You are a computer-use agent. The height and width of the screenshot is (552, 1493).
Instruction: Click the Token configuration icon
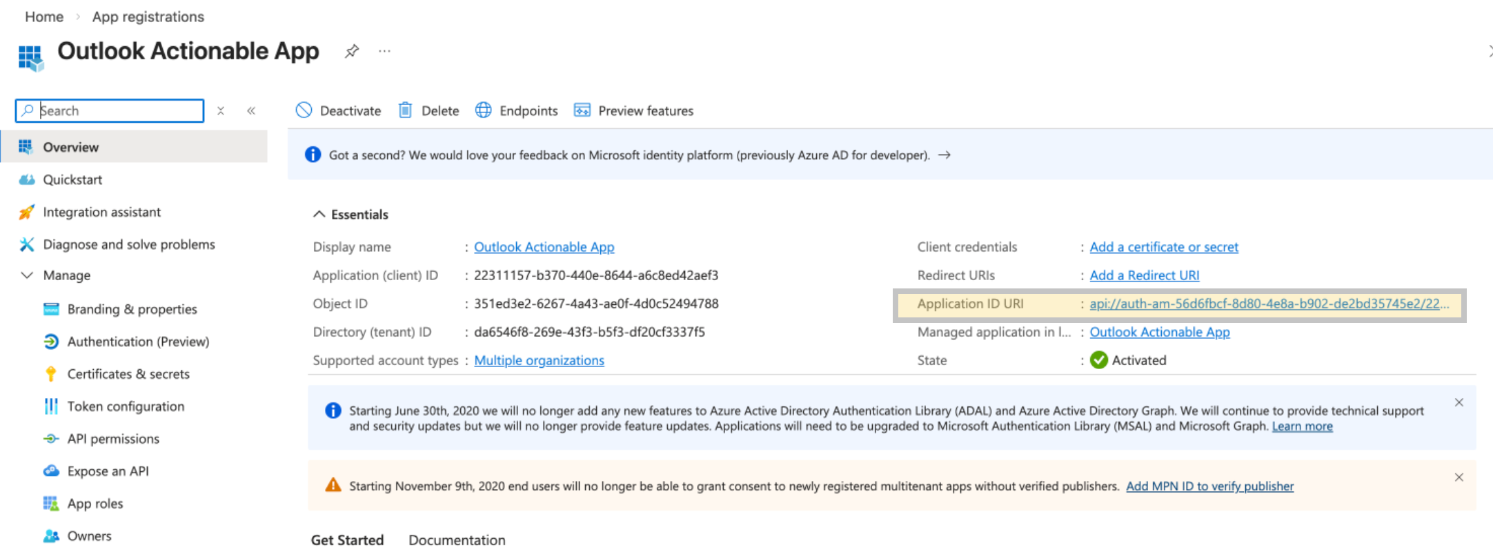(51, 406)
